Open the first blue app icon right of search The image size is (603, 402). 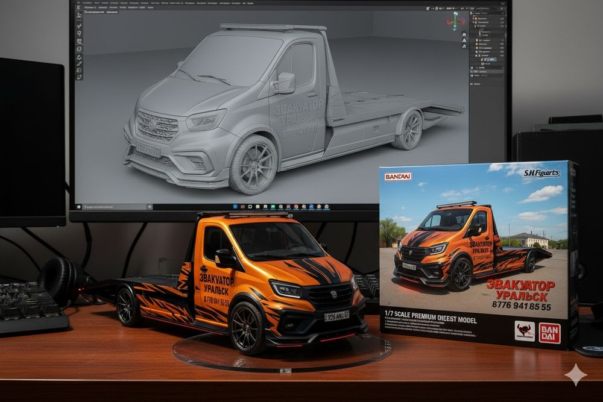[x=235, y=207]
